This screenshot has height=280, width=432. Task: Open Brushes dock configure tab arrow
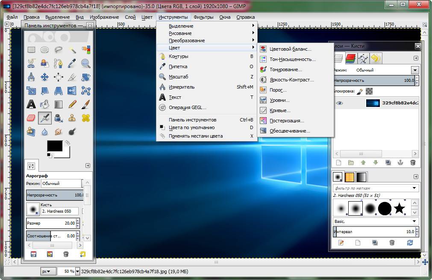416,177
